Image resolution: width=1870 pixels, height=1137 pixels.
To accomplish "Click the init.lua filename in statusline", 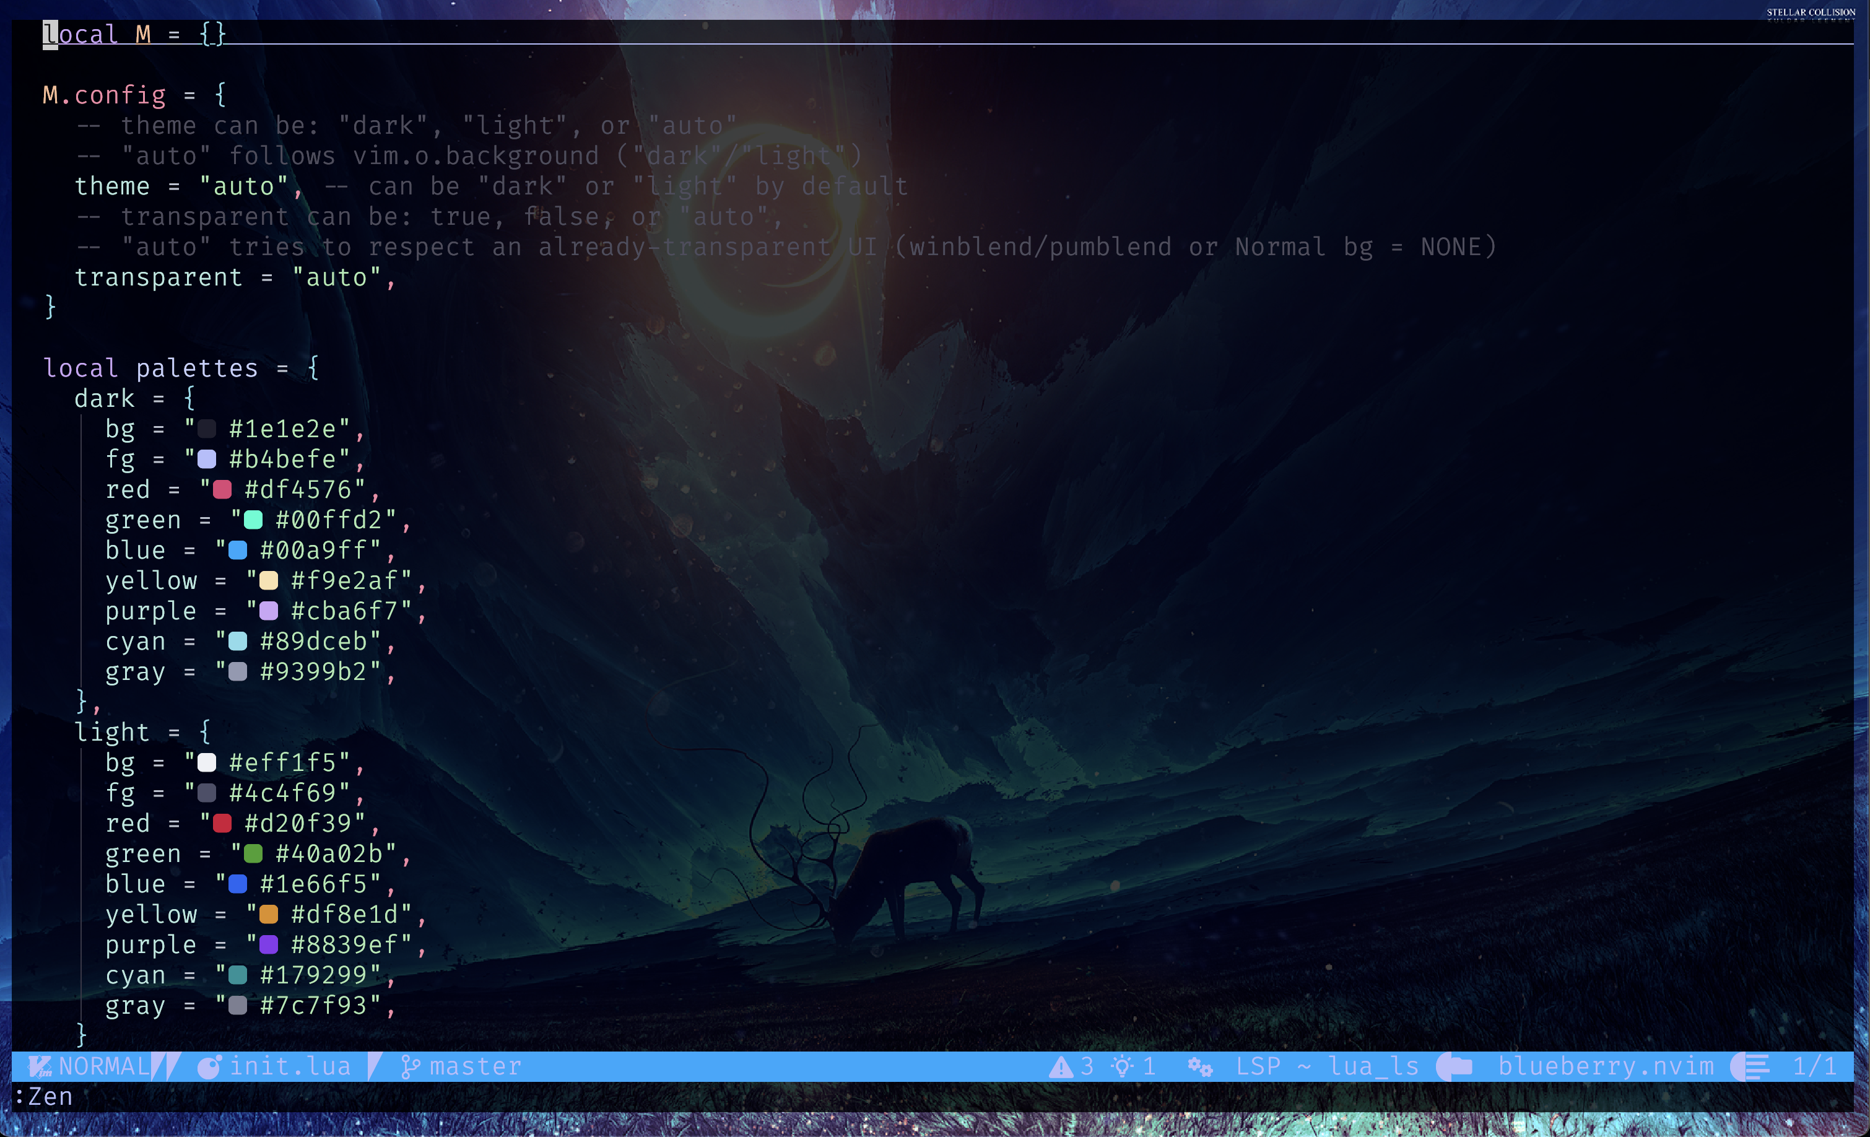I will pyautogui.click(x=290, y=1066).
